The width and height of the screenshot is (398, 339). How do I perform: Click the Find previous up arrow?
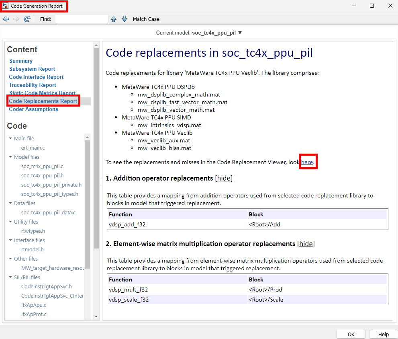tap(114, 19)
